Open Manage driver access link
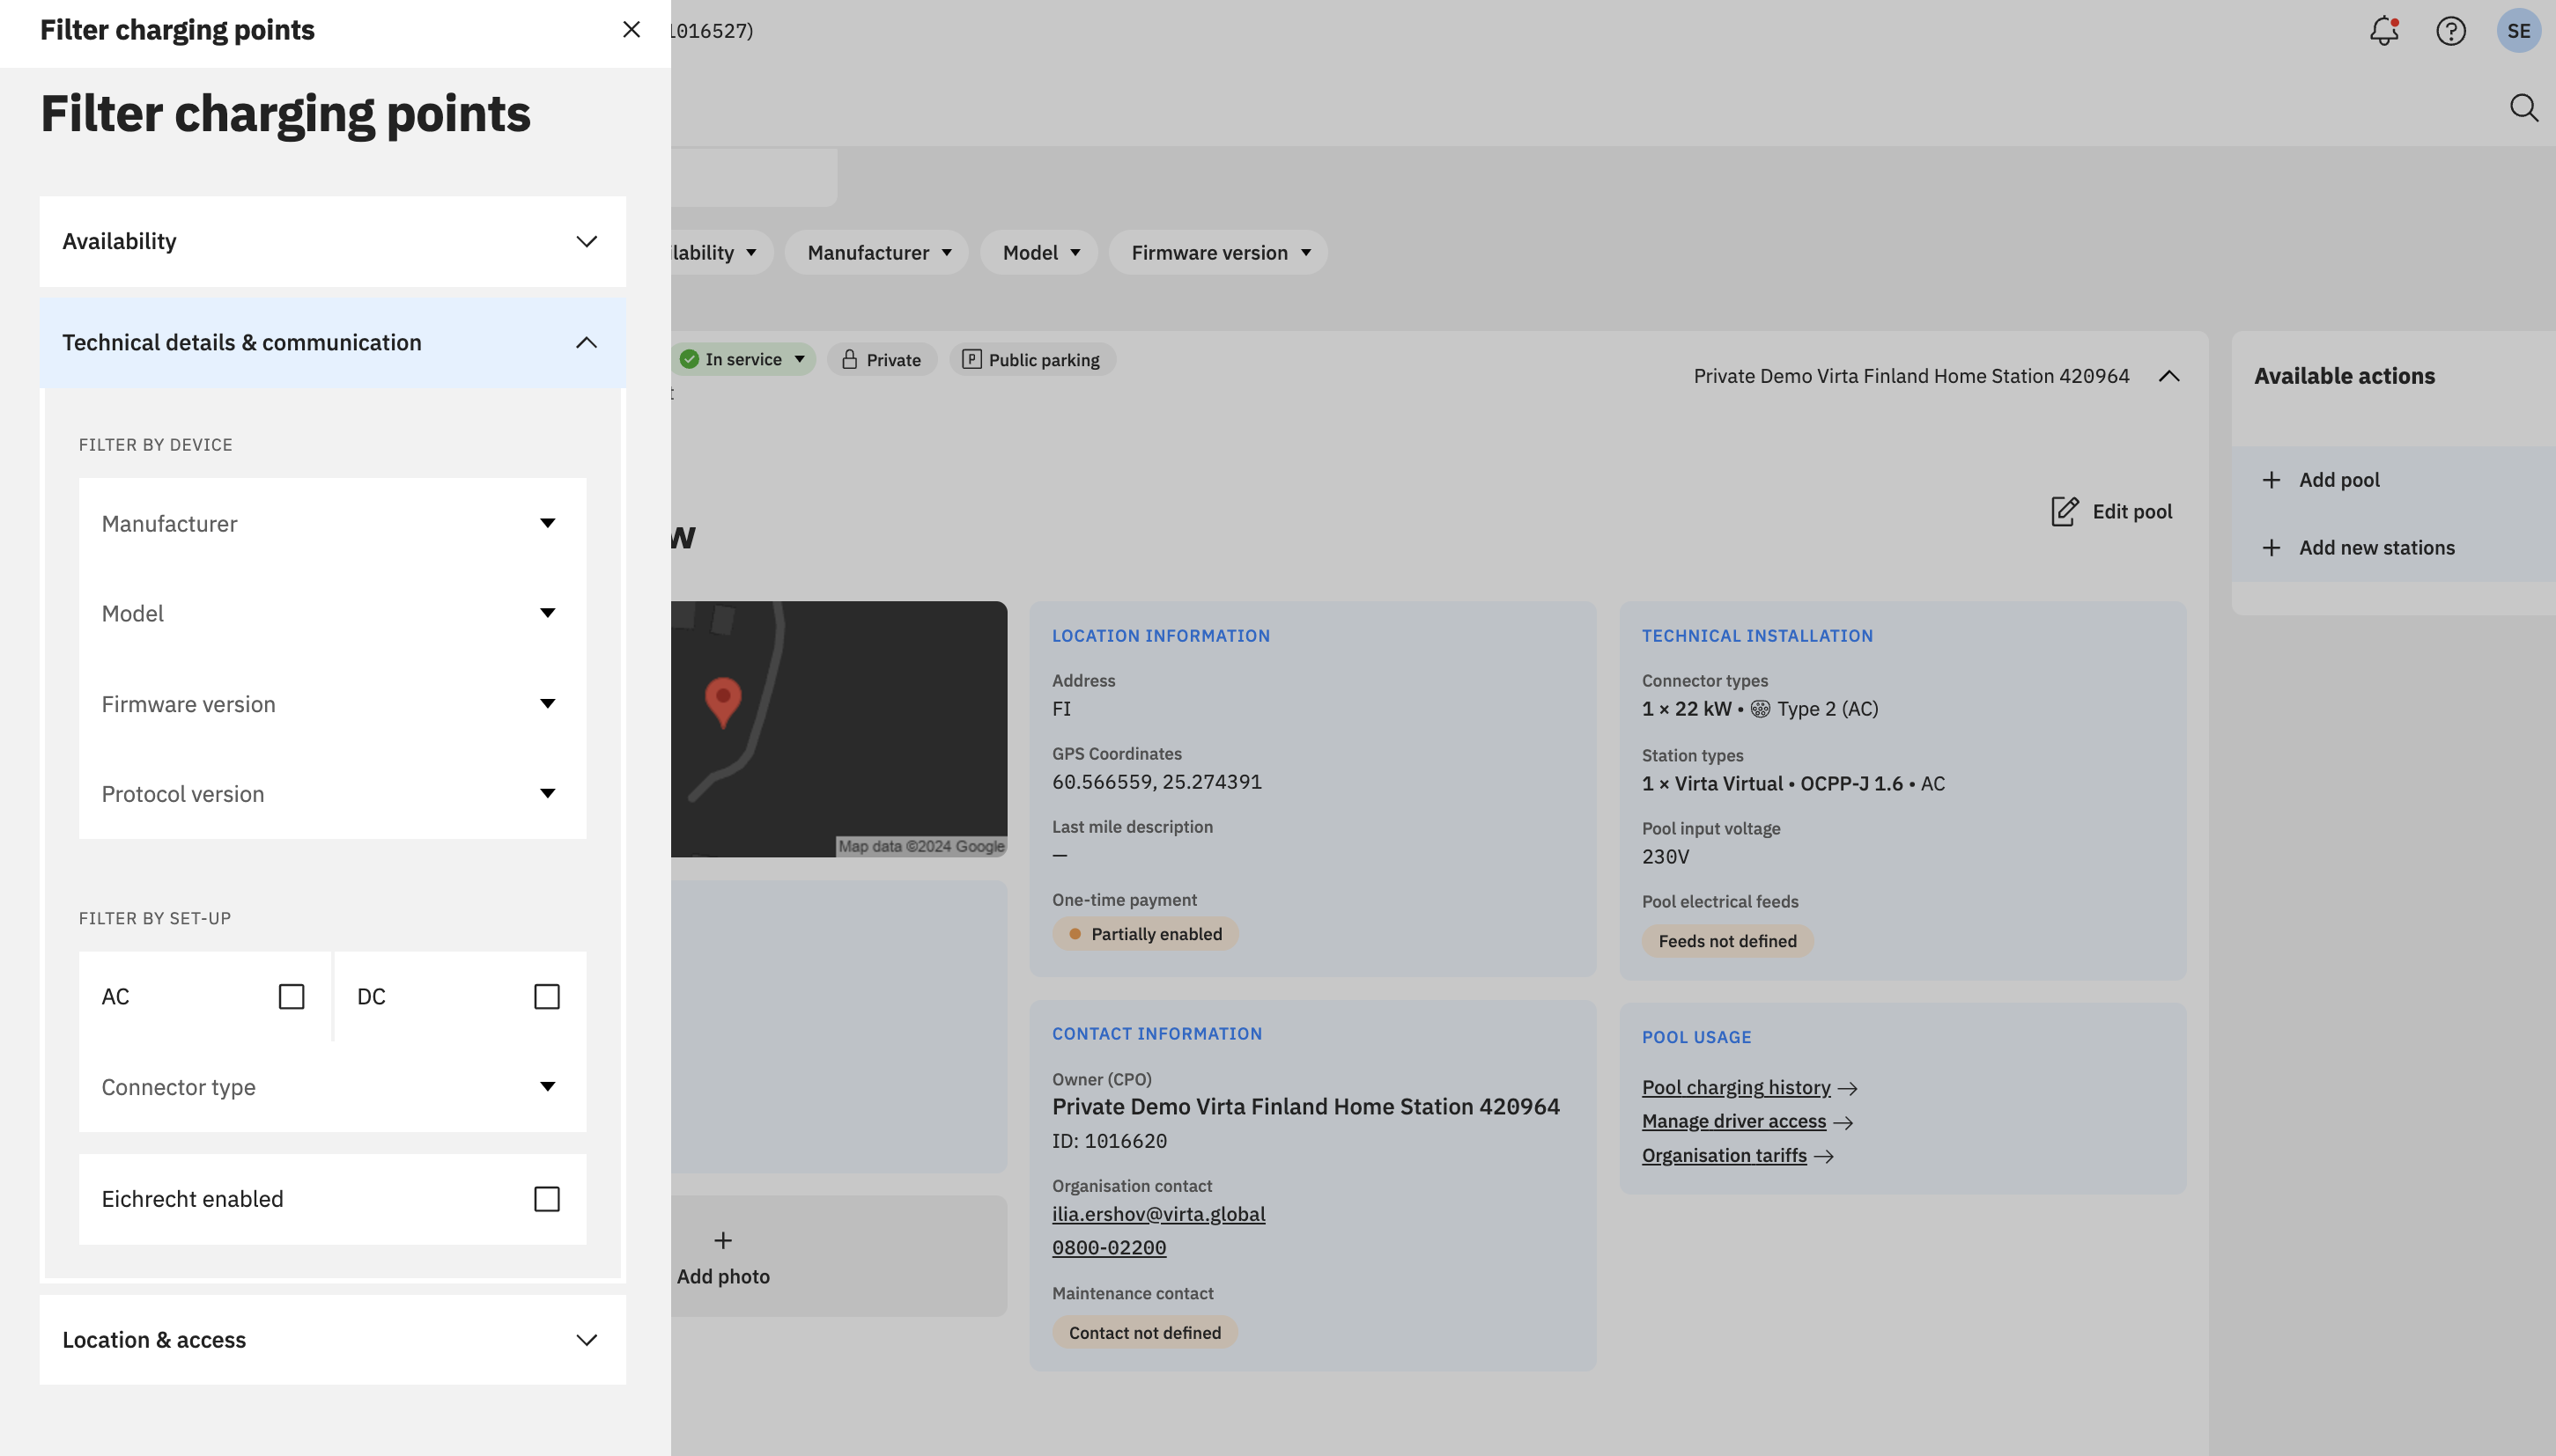2556x1456 pixels. pyautogui.click(x=1733, y=1122)
